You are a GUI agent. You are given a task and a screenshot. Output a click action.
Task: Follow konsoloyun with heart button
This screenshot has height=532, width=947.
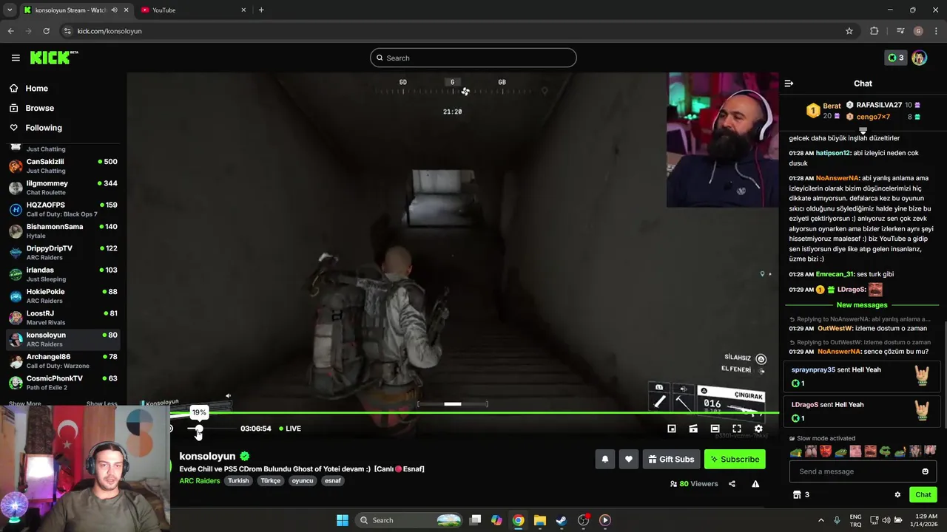(x=629, y=459)
